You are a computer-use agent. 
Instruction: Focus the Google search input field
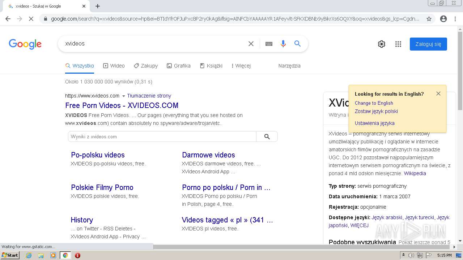tap(156, 44)
